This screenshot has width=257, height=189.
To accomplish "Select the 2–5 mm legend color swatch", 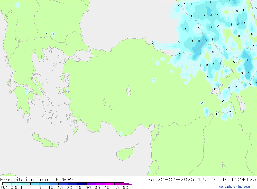I will (35, 184).
